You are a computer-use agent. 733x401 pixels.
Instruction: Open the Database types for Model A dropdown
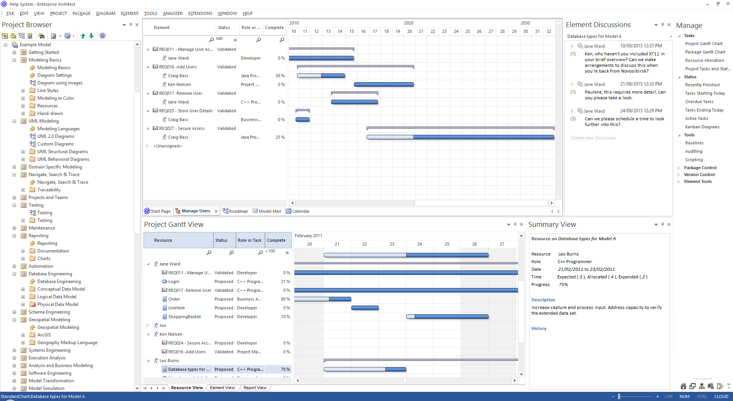(671, 36)
